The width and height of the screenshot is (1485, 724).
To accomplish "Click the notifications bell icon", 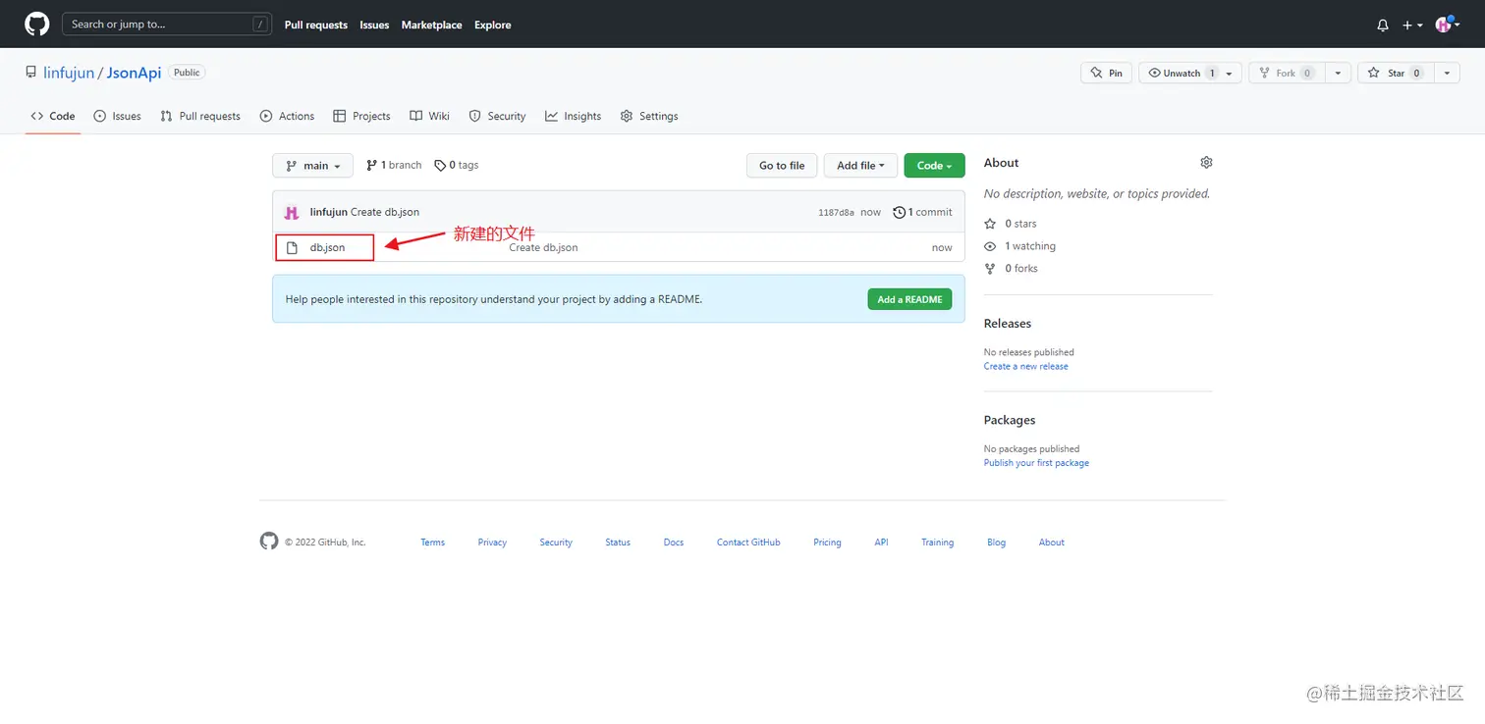I will [1382, 25].
